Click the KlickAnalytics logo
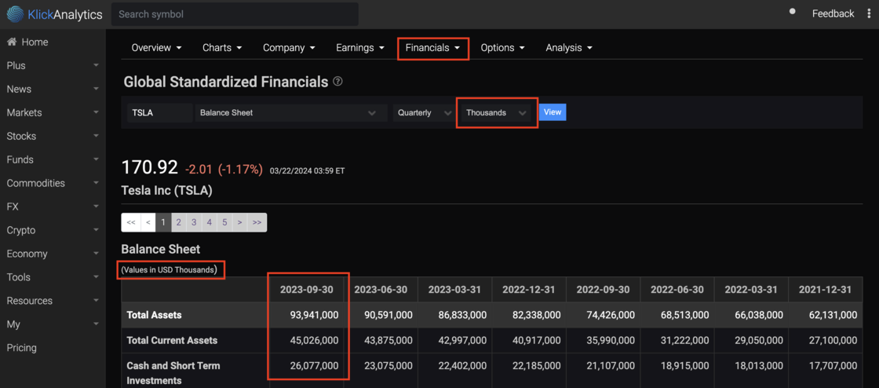The height and width of the screenshot is (388, 879). (x=54, y=14)
